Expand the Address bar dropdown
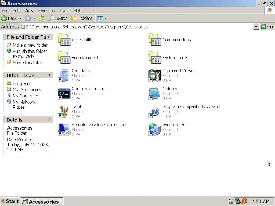Screen dimensions: 275x206 [256, 27]
